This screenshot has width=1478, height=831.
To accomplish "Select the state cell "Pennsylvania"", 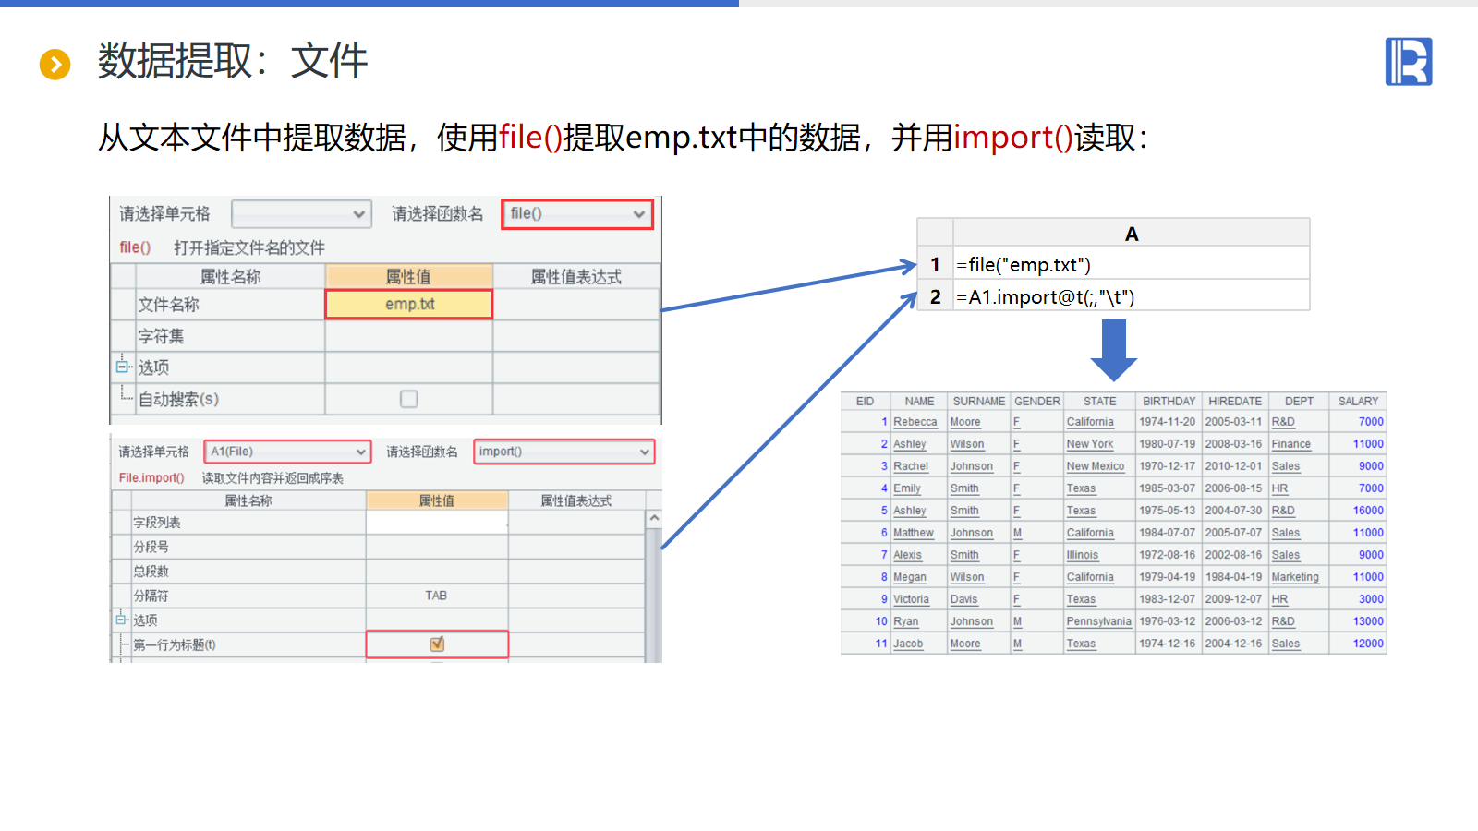I will [x=1100, y=621].
